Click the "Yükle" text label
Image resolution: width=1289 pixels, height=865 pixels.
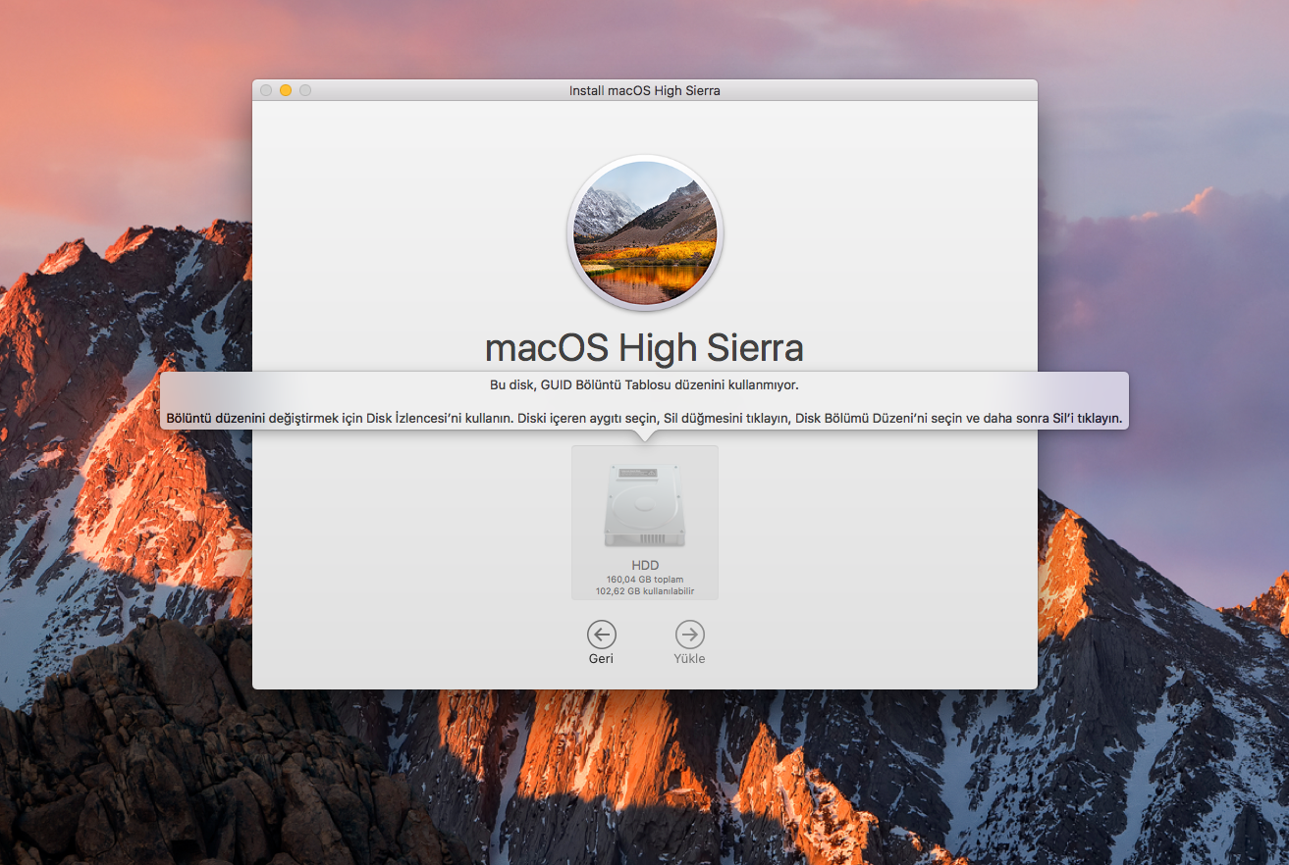[689, 659]
